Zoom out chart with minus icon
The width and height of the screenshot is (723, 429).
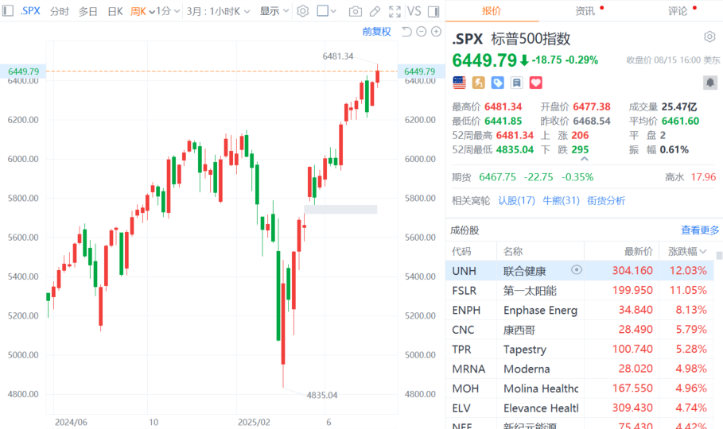coord(422,31)
